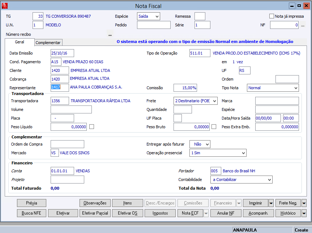This screenshot has width=312, height=233.
Task: Select the Geral tab
Action: coord(20,42)
